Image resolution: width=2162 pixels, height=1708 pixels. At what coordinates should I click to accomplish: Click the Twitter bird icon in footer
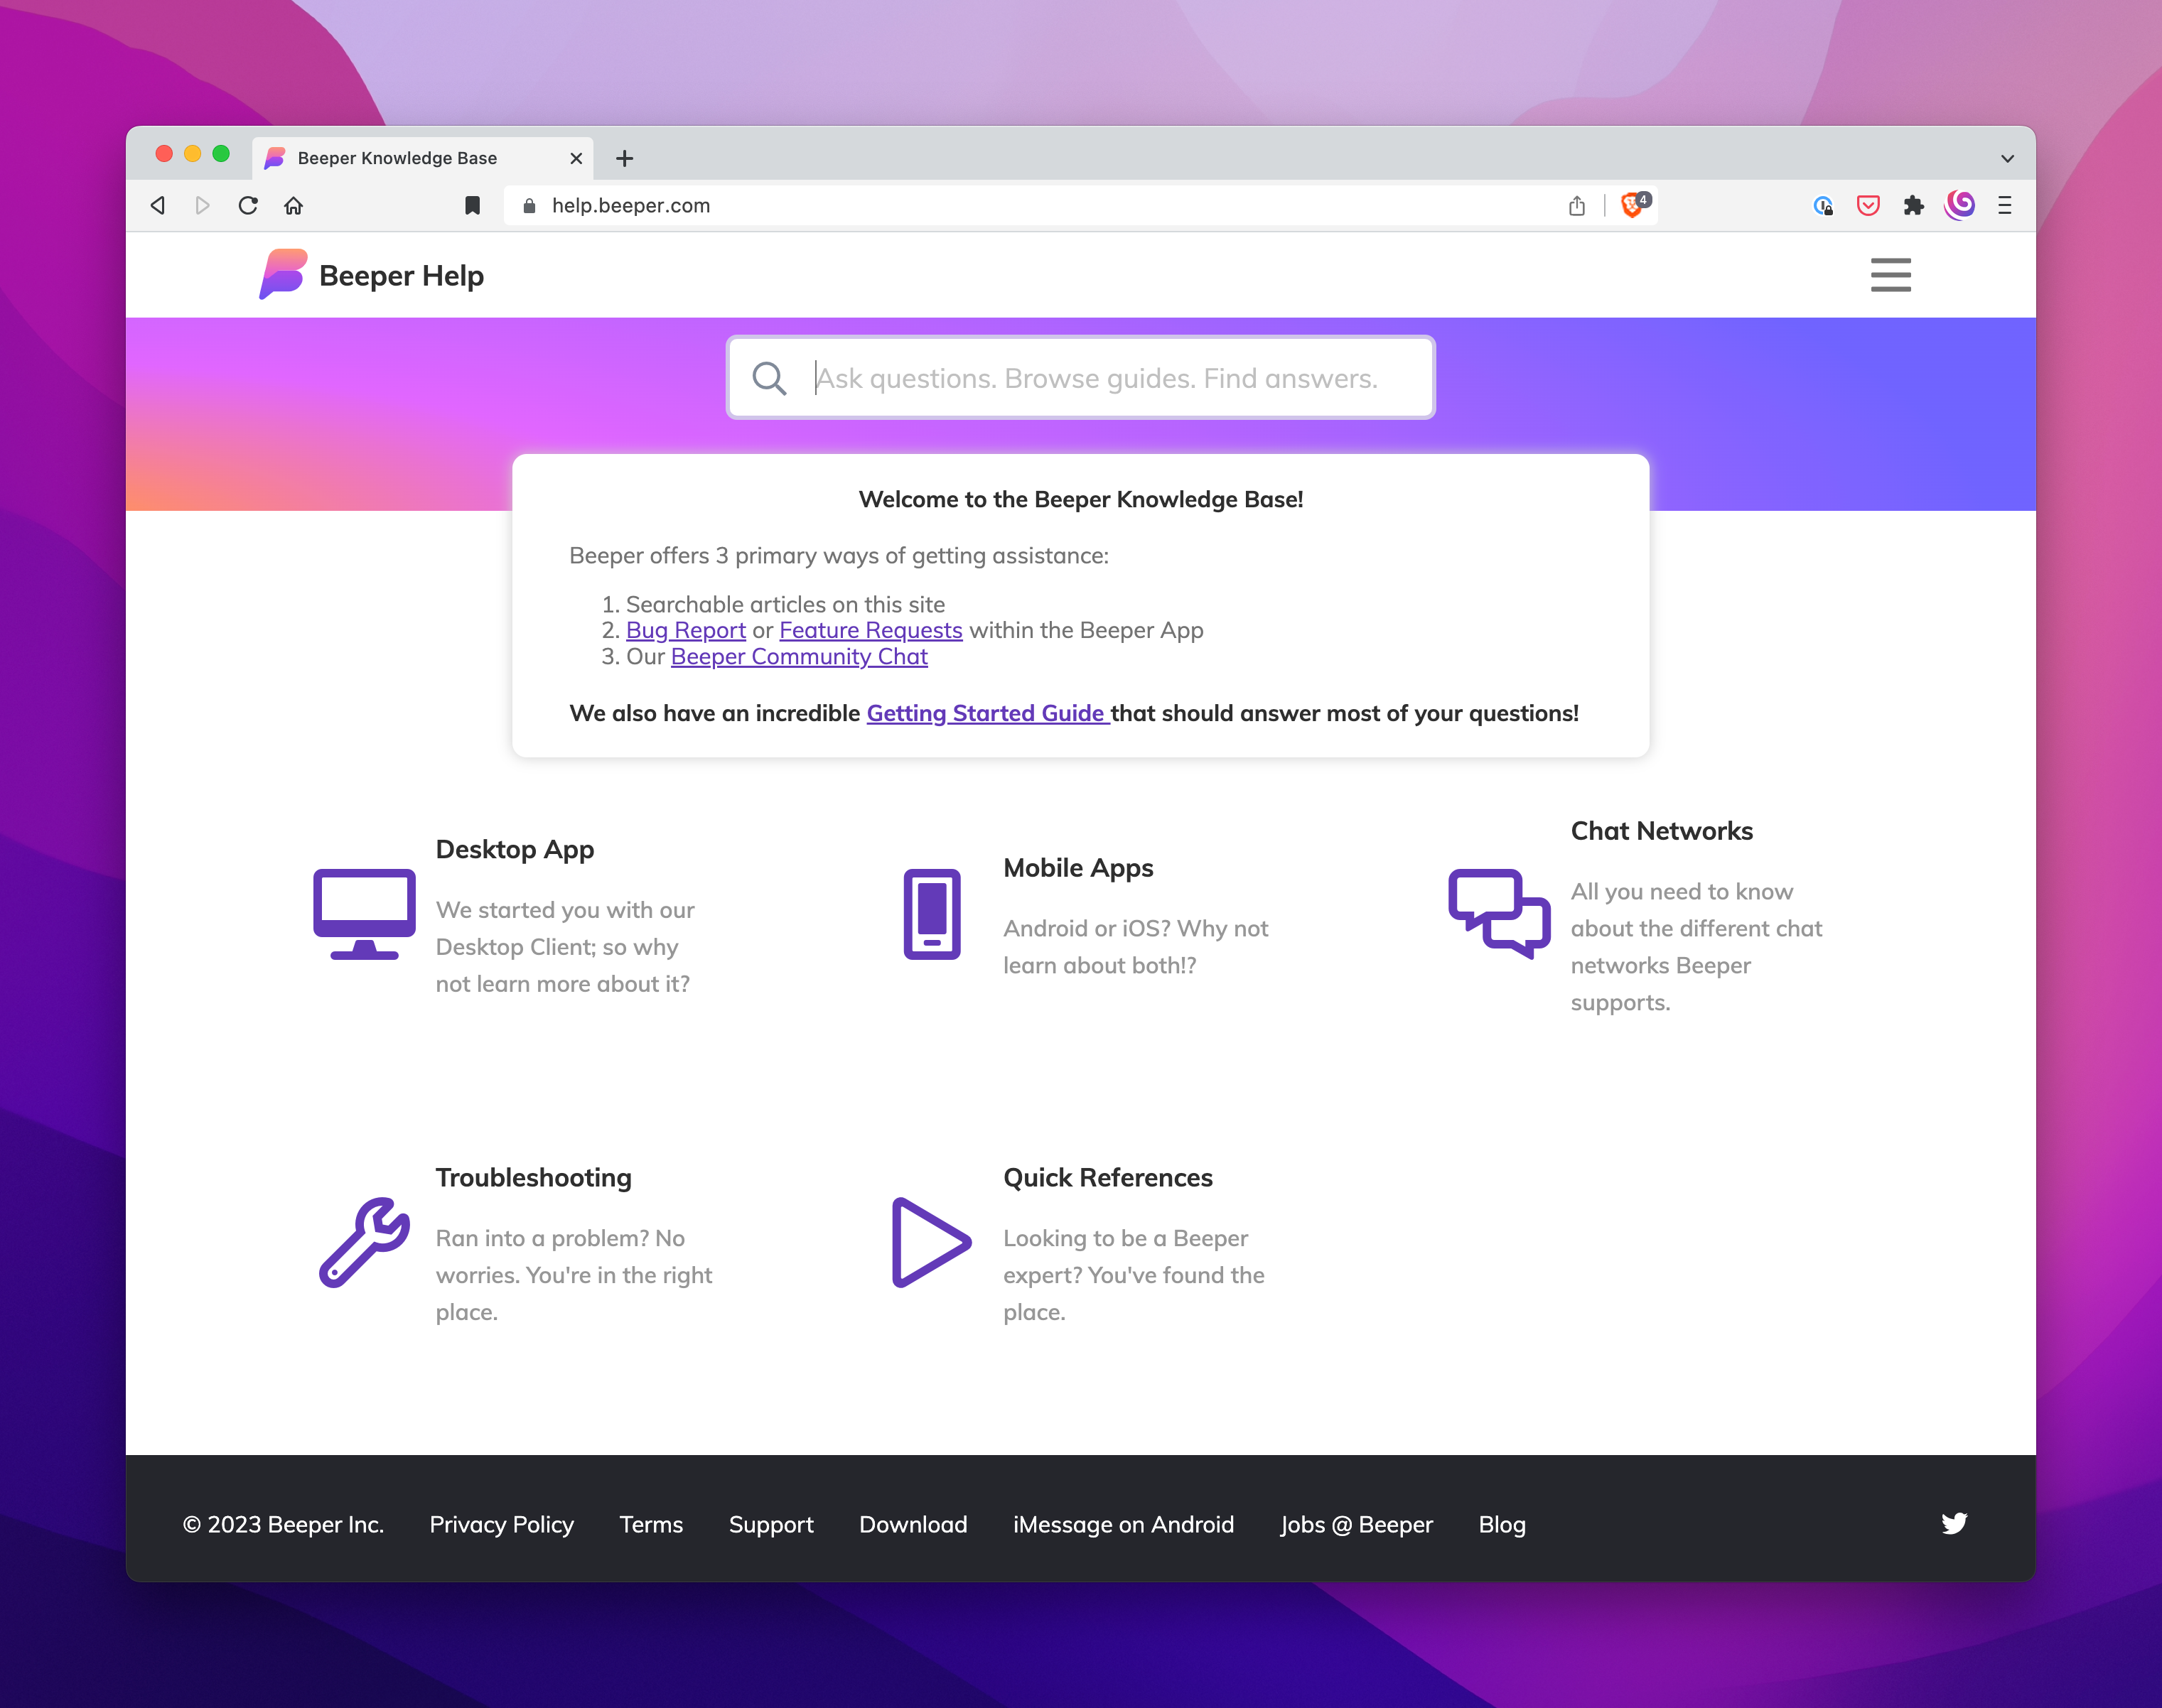[x=1954, y=1523]
